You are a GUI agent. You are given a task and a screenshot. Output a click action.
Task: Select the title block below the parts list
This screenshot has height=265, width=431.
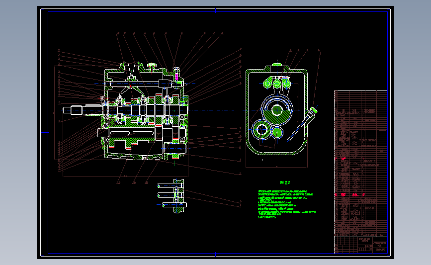360,245
